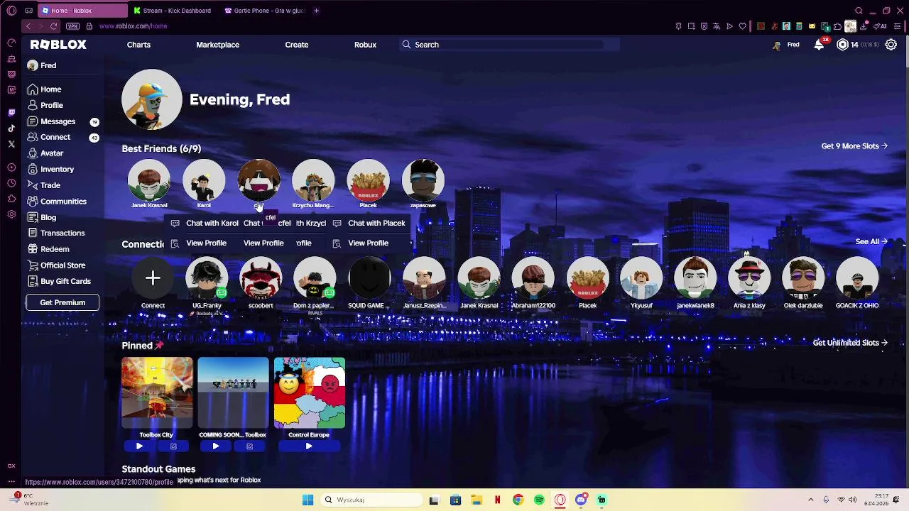Open TikTok in Opera sidebar

tap(11, 128)
